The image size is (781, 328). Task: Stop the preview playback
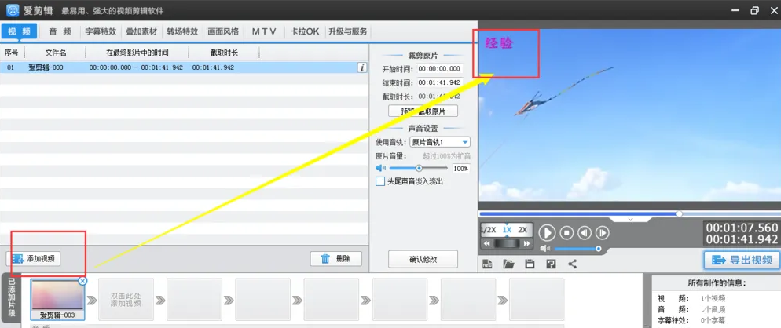tap(566, 232)
